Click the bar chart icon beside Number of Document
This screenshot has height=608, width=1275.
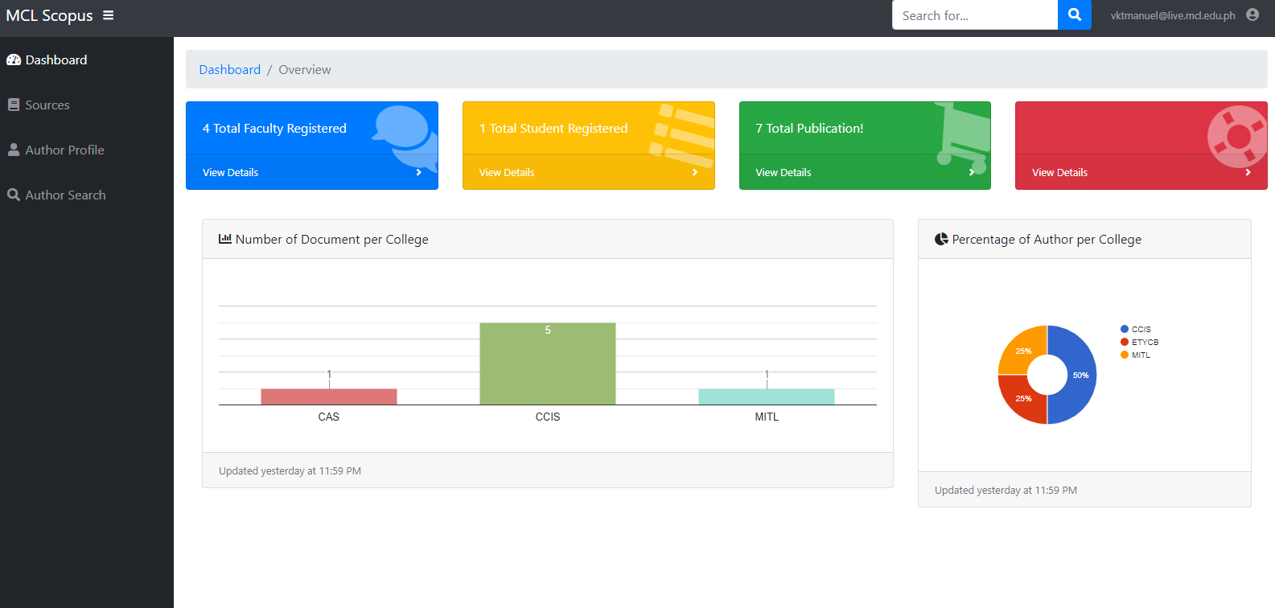[x=225, y=239]
